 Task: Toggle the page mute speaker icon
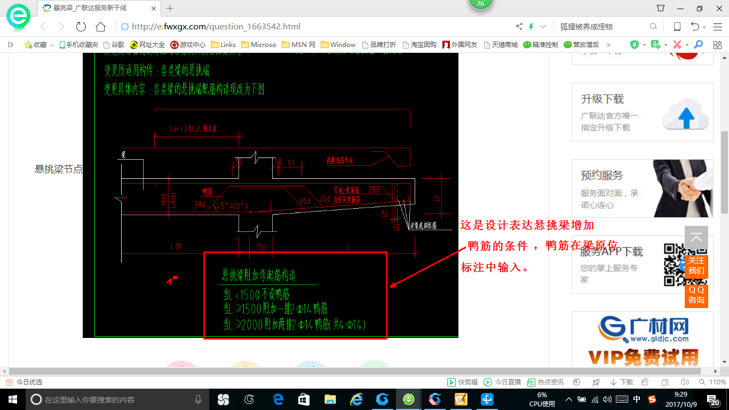[x=685, y=382]
